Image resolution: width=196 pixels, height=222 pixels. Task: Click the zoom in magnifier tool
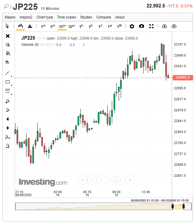click(8, 101)
